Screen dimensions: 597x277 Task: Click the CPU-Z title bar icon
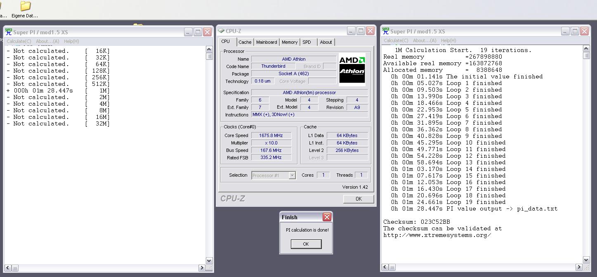pyautogui.click(x=221, y=31)
